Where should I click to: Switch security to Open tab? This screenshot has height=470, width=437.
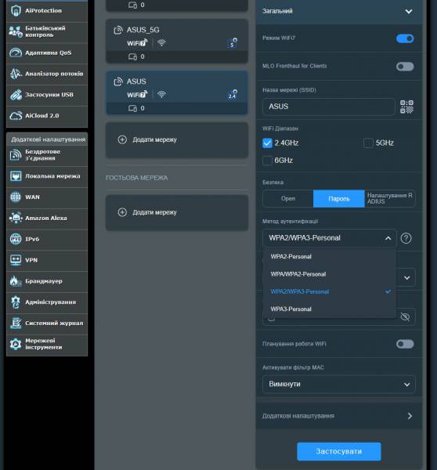(x=288, y=198)
